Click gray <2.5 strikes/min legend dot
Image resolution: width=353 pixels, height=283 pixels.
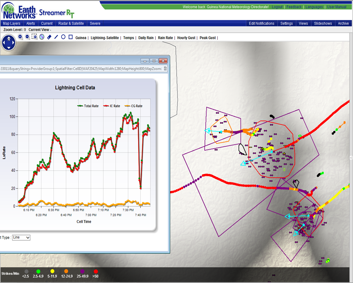pos(26,271)
